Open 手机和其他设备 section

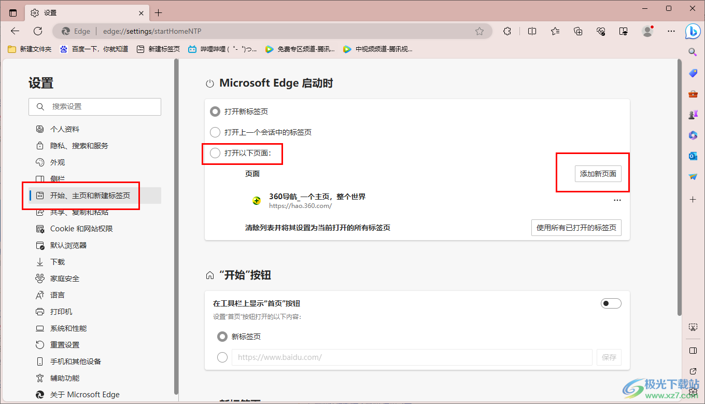point(95,361)
